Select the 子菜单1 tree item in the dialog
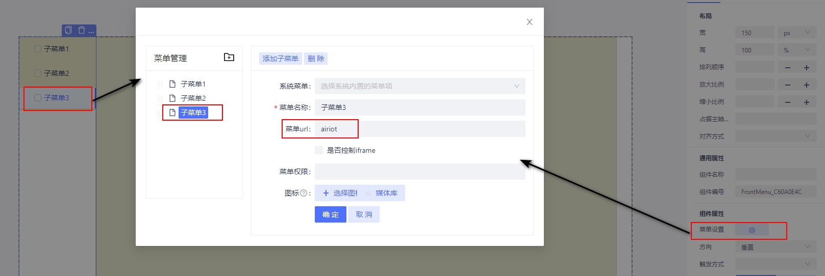 click(x=193, y=84)
